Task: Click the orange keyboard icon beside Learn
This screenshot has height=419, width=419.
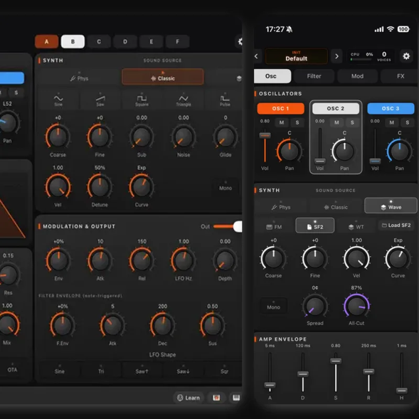Action: pos(216,398)
